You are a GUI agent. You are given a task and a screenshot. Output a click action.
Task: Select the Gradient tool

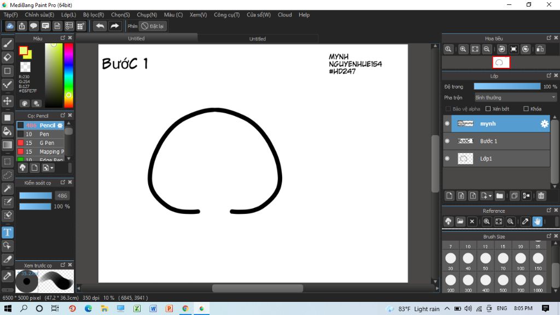(x=8, y=145)
